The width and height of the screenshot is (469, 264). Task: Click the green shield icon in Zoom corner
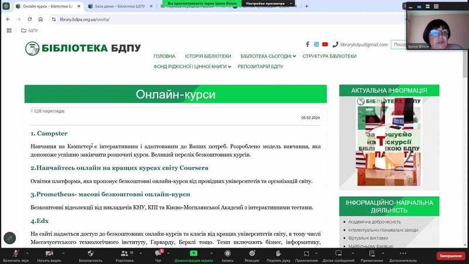[x=6, y=6]
